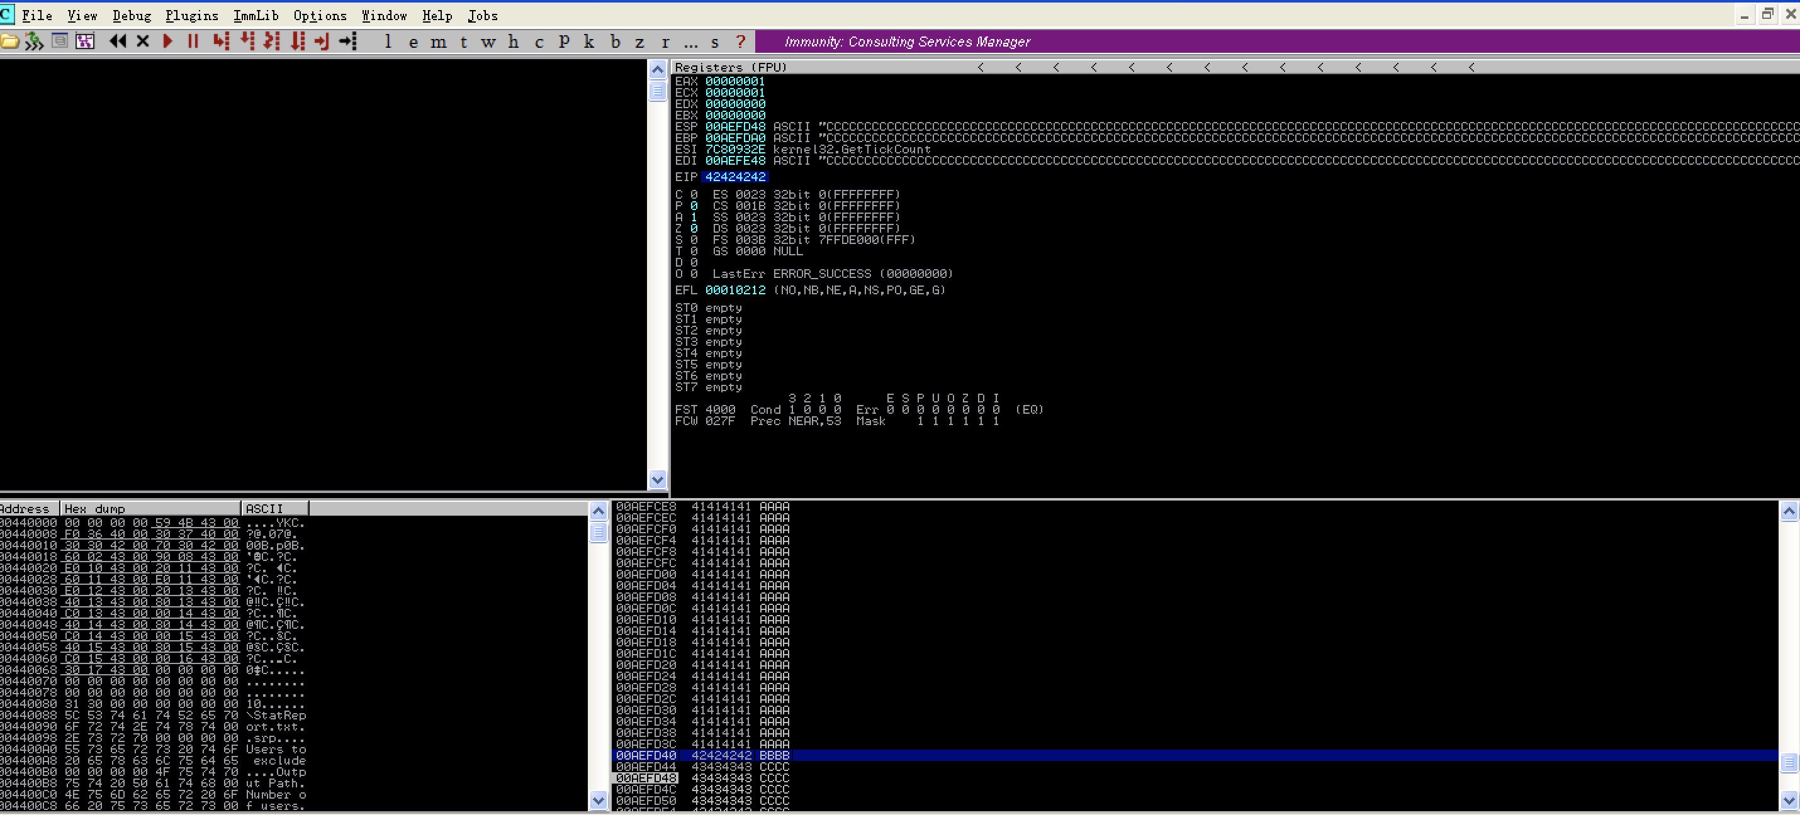
Task: Click the grey script window toolbar icon
Action: [x=60, y=42]
